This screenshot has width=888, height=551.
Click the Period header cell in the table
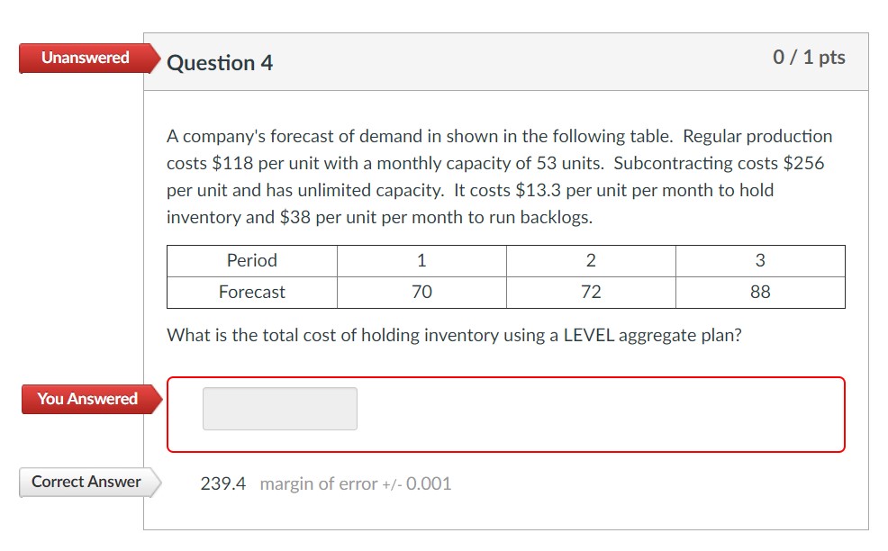[251, 260]
